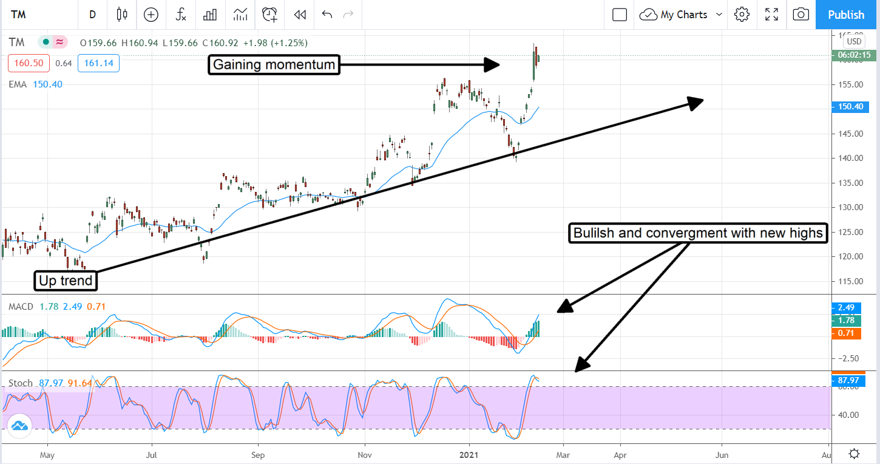Click the Publish button
The image size is (880, 464).
pyautogui.click(x=846, y=15)
